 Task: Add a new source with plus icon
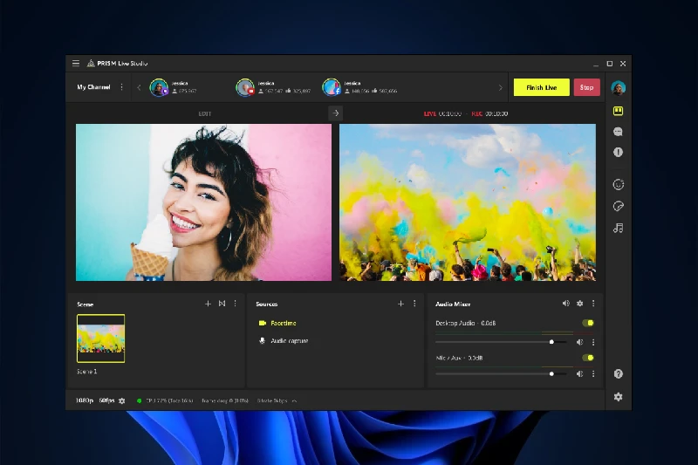pyautogui.click(x=400, y=304)
